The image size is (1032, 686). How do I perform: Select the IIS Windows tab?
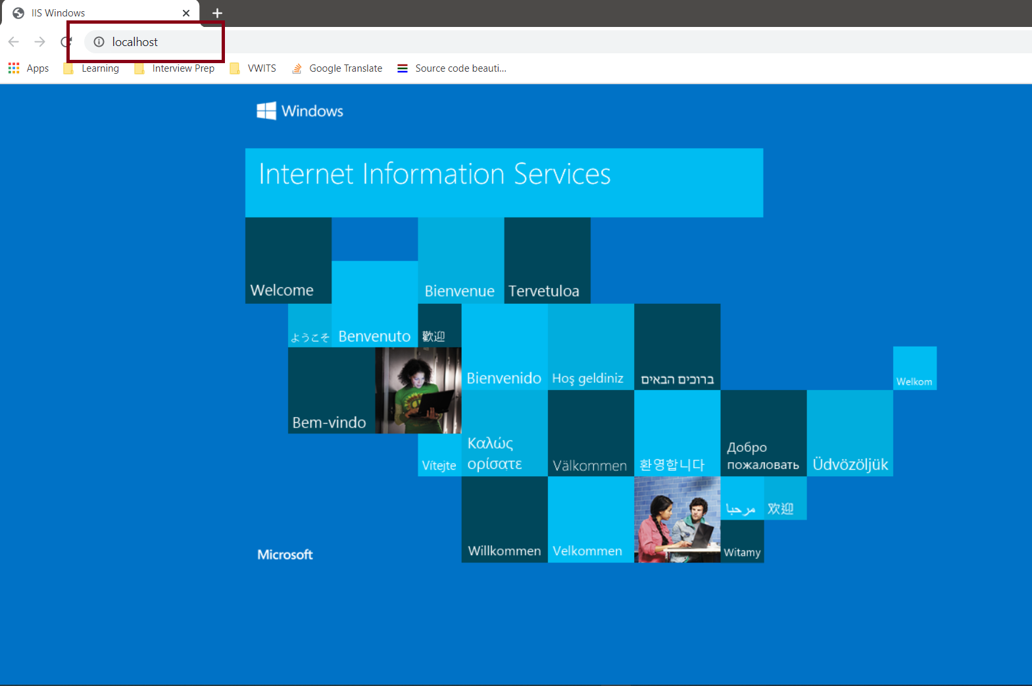[x=100, y=13]
